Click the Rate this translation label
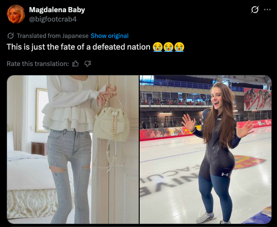277x227 pixels. pos(37,64)
